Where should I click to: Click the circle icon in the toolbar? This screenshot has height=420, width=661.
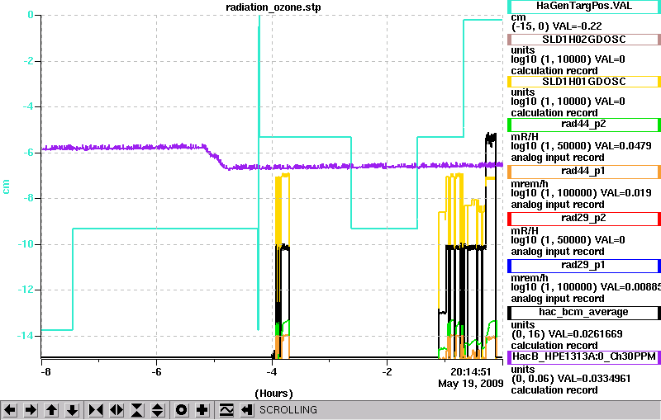pyautogui.click(x=182, y=410)
